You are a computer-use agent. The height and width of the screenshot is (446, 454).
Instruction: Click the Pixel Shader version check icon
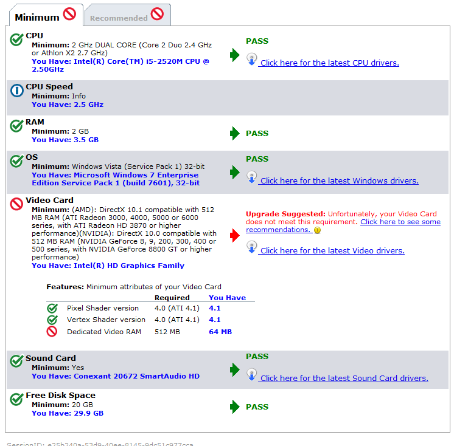[52, 308]
